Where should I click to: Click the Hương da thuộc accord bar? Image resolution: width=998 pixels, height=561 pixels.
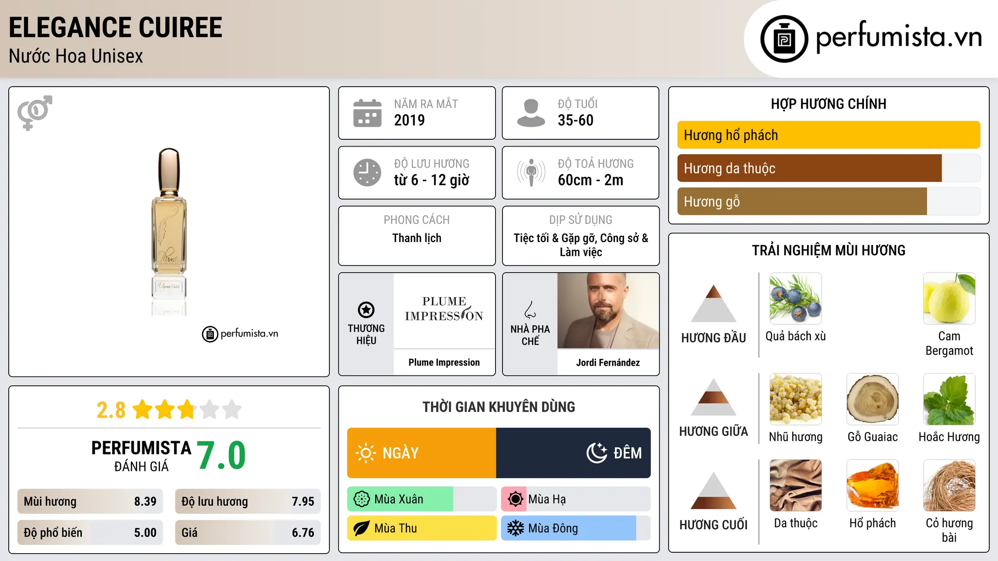pos(828,168)
